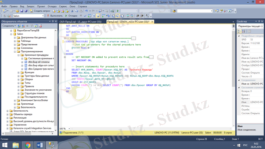Open the Salon database dropdown
Screen dimensions: 265x149
pyautogui.click(x=43, y=16)
